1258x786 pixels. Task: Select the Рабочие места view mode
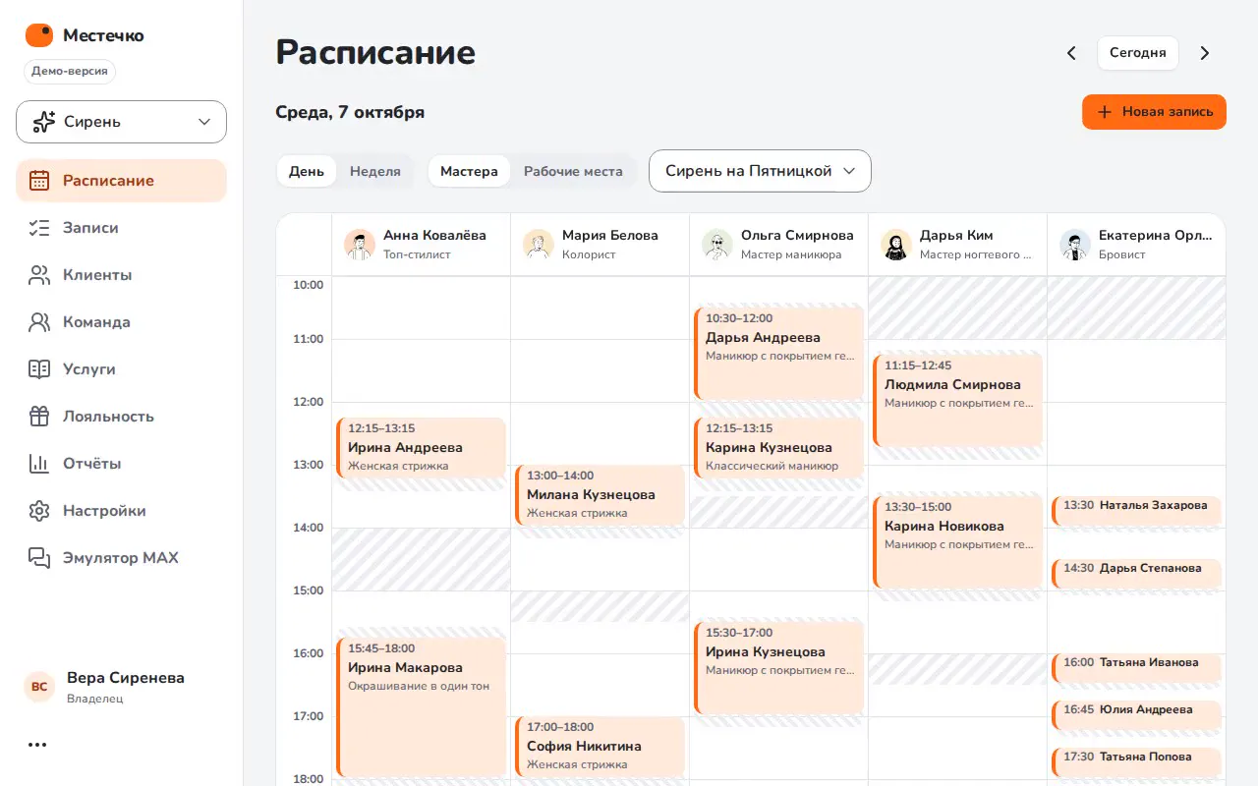(x=573, y=171)
